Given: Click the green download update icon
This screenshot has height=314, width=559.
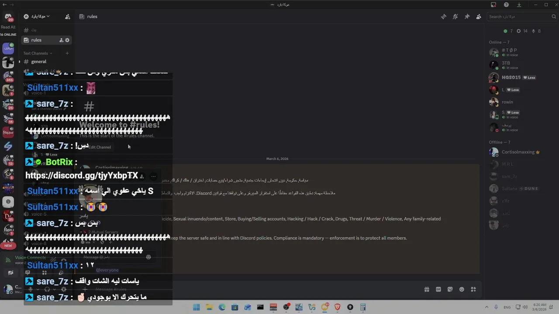Looking at the screenshot, I should [x=519, y=5].
